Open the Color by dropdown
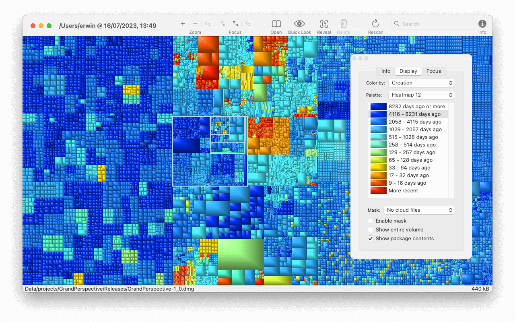Viewport: 515px width, 322px height. 421,83
